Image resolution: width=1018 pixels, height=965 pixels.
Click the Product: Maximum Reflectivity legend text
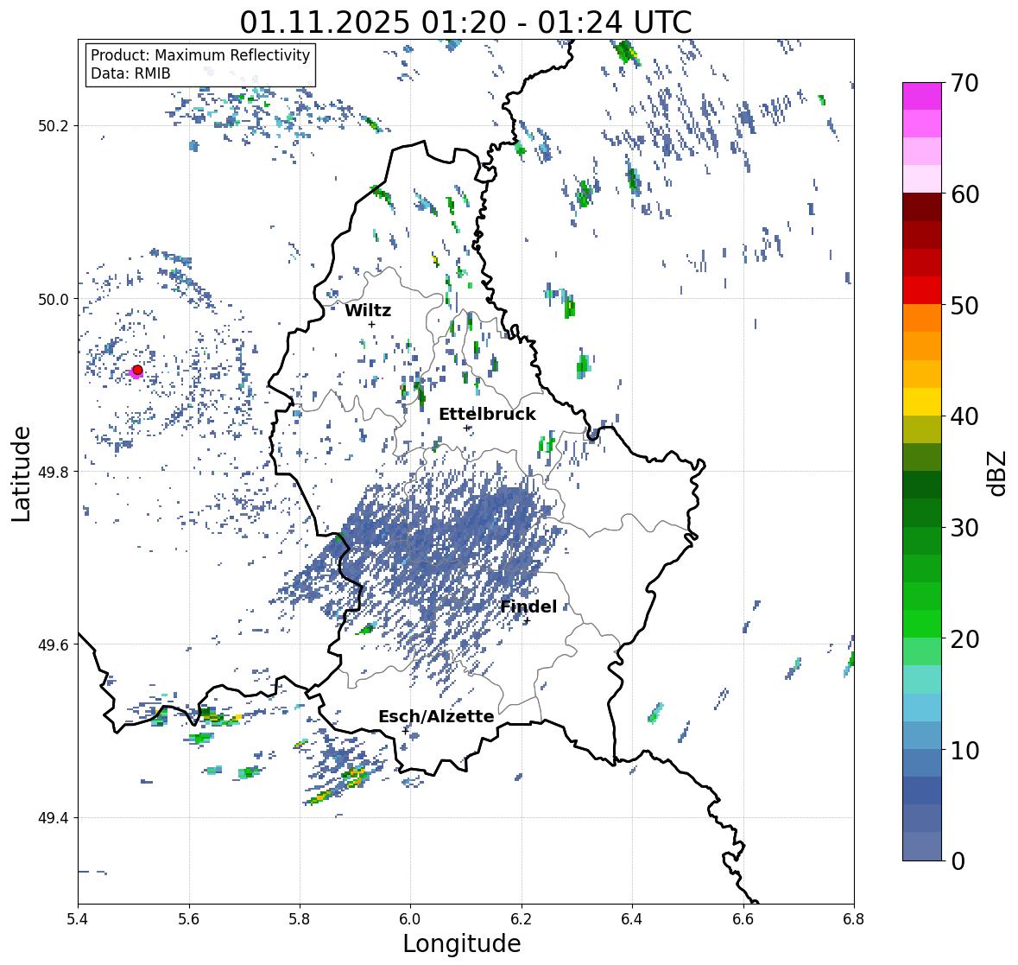pyautogui.click(x=200, y=55)
